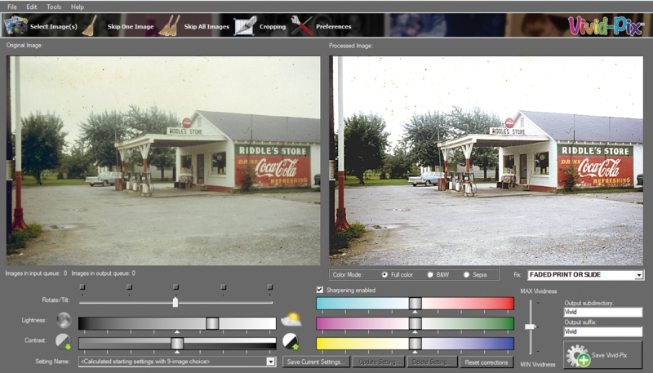The width and height of the screenshot is (653, 373).
Task: Click the single broom Skip One Image icon
Action: point(90,26)
